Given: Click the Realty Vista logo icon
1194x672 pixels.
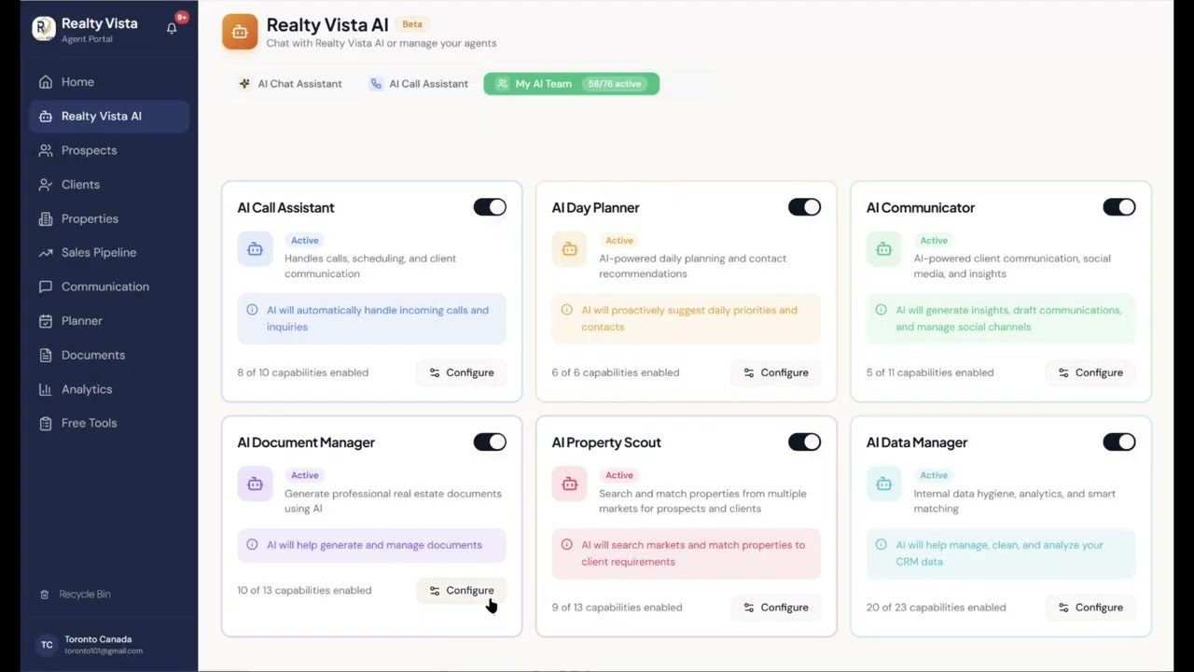Looking at the screenshot, I should pos(44,28).
